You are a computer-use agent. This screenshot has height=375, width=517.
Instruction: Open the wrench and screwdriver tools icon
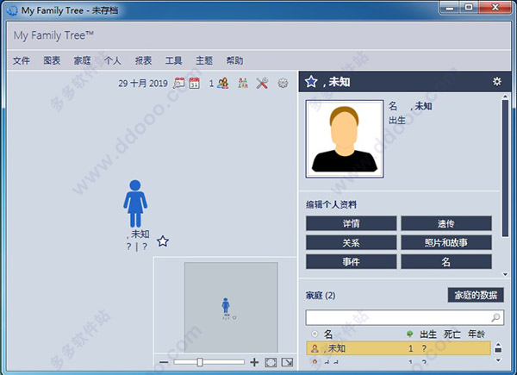[x=263, y=83]
